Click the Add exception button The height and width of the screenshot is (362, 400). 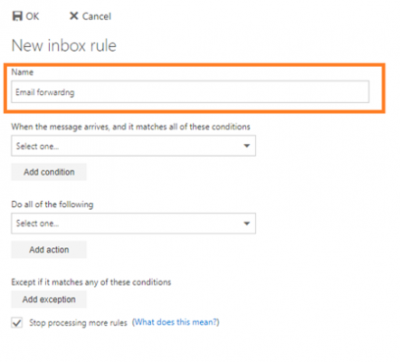coord(49,300)
